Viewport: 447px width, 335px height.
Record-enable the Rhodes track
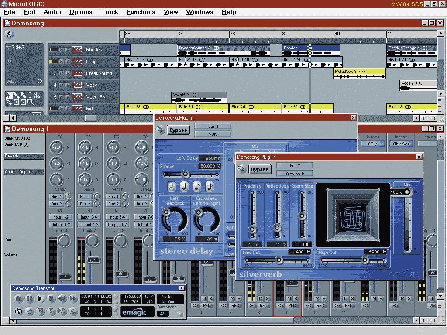[x=68, y=50]
